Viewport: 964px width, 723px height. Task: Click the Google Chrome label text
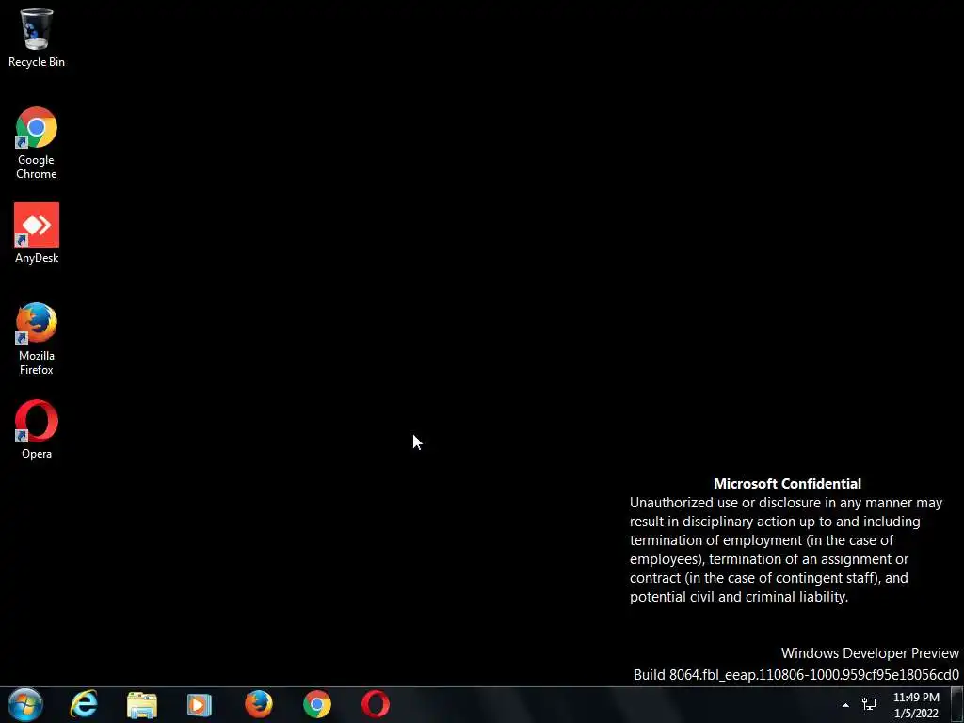click(37, 167)
